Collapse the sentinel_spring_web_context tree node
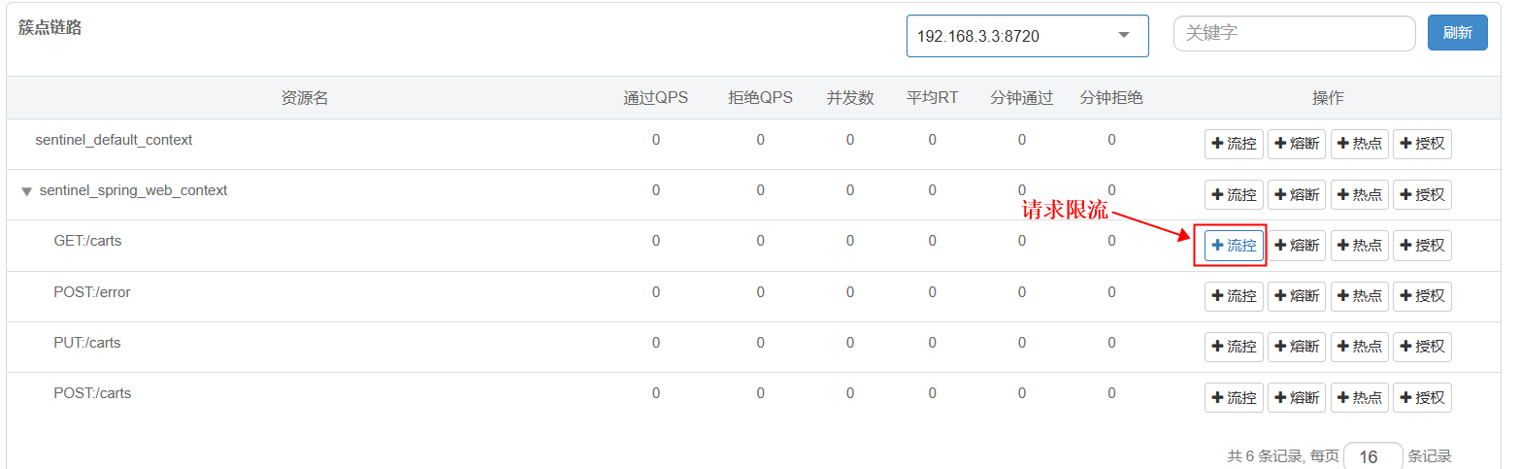Image resolution: width=1519 pixels, height=469 pixels. [x=27, y=191]
